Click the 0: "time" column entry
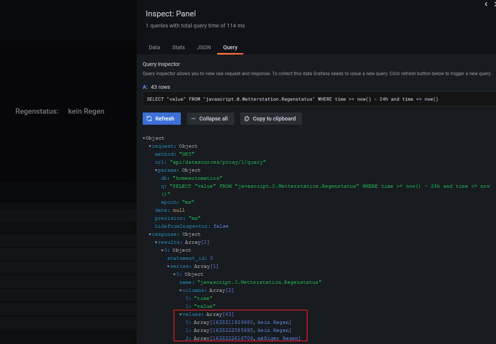This screenshot has height=344, width=496. 199,298
